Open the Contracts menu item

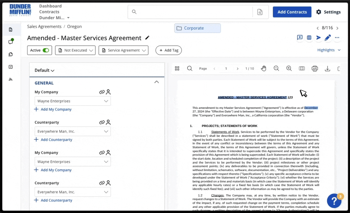(49, 12)
